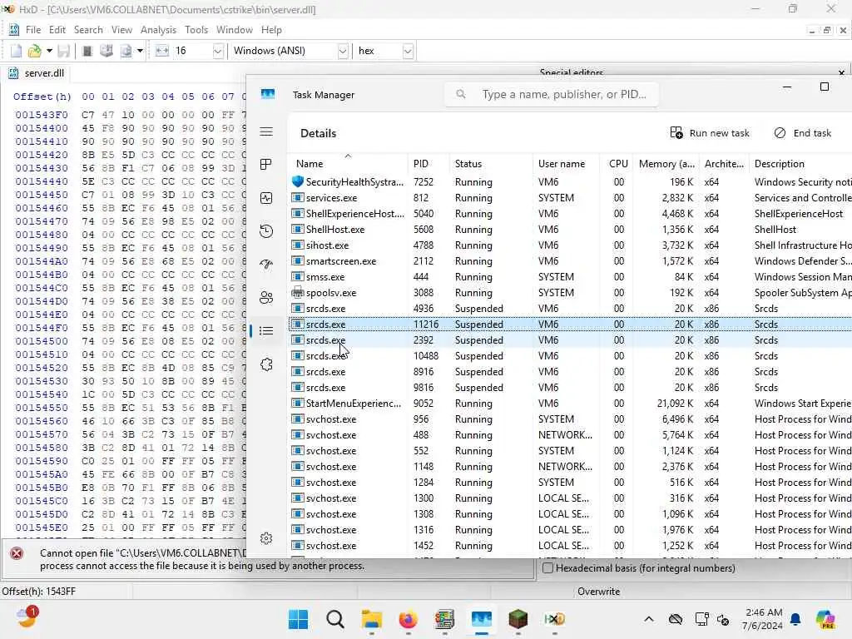Click the New file icon in HxD toolbar
This screenshot has height=639, width=852.
17,51
